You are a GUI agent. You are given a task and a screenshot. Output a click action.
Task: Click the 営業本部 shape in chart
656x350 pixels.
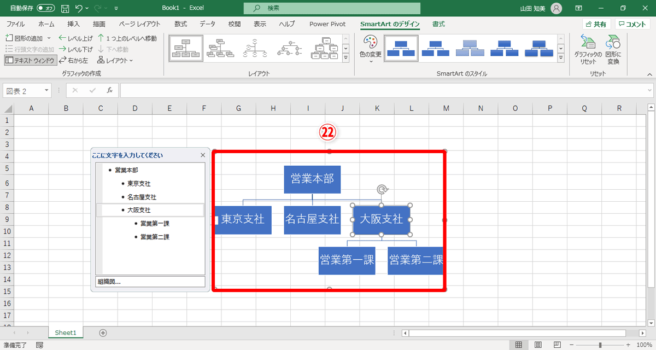pyautogui.click(x=312, y=179)
